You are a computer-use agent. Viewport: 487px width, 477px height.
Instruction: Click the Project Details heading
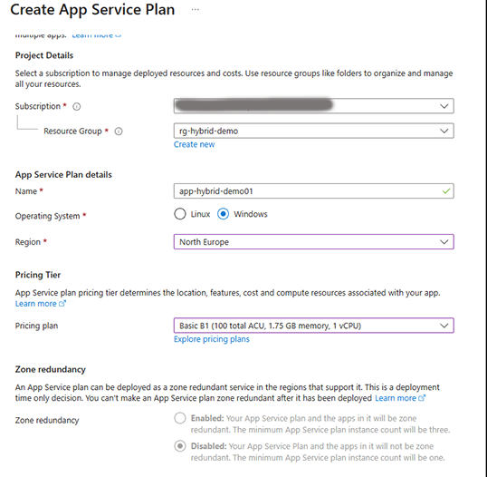44,55
